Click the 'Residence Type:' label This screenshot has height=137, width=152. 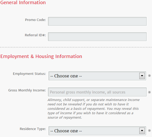click(x=33, y=129)
